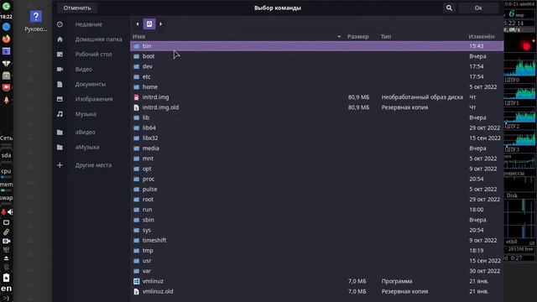Select the lib64 folder
This screenshot has height=302, width=537.
317,128
